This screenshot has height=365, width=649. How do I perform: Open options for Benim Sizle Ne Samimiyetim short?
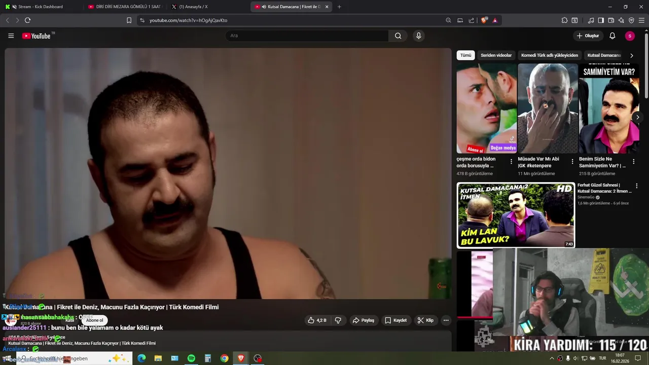pyautogui.click(x=633, y=162)
